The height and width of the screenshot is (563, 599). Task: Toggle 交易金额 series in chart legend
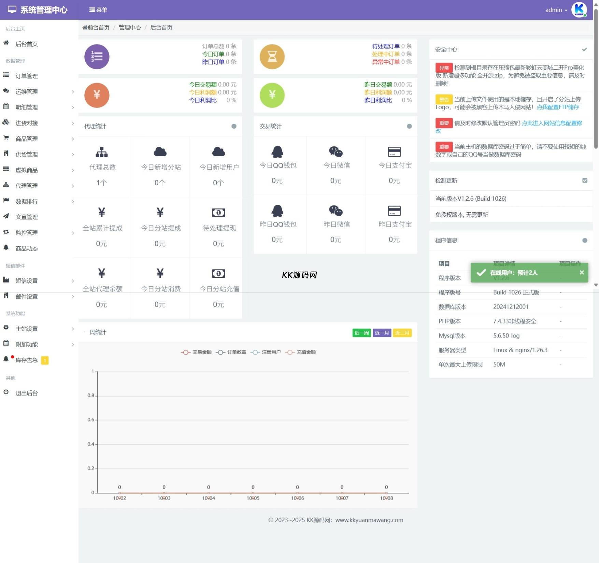point(196,352)
